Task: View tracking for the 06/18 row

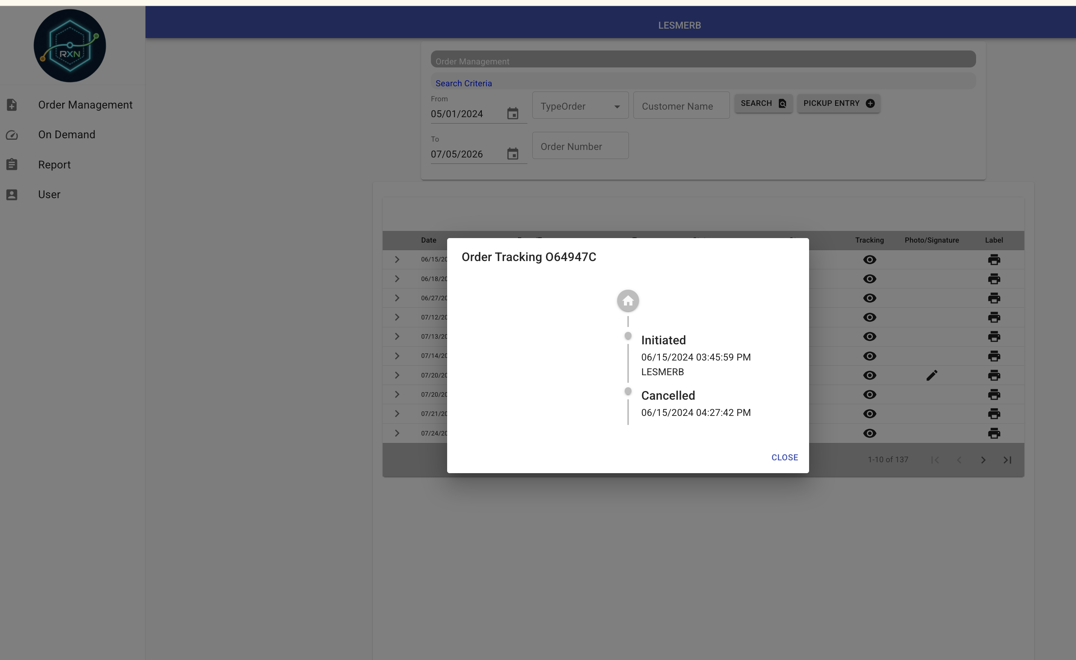Action: 869,279
